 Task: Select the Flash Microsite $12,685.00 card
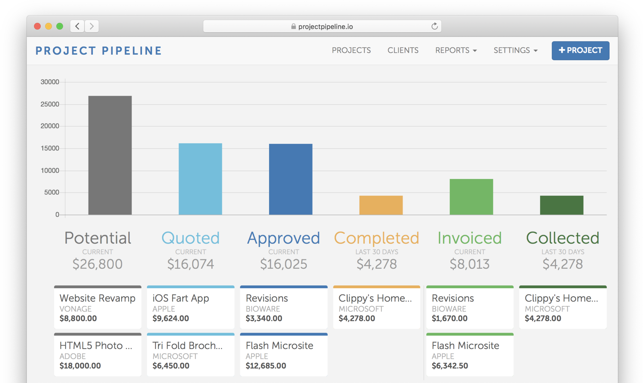[x=284, y=355]
